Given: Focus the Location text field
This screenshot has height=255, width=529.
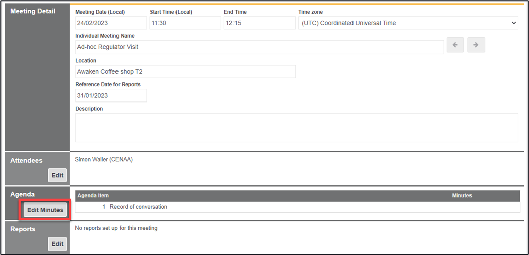Looking at the screenshot, I should pyautogui.click(x=185, y=71).
